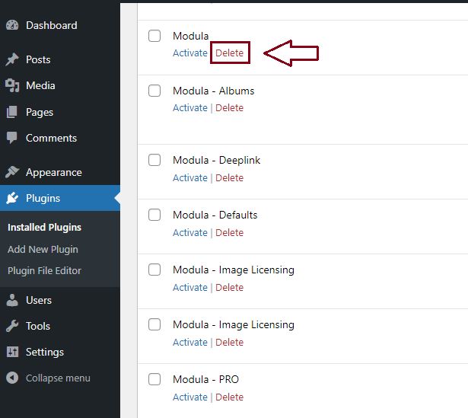Click the Settings sliders icon
The image size is (468, 418).
click(x=12, y=352)
